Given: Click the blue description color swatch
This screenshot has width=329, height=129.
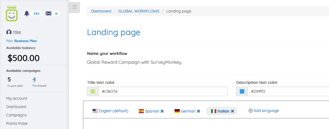Looking at the screenshot, I should [242, 91].
